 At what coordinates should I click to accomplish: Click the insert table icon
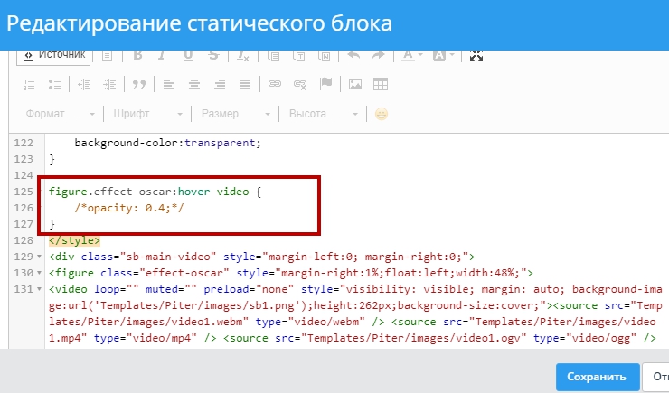pos(381,84)
